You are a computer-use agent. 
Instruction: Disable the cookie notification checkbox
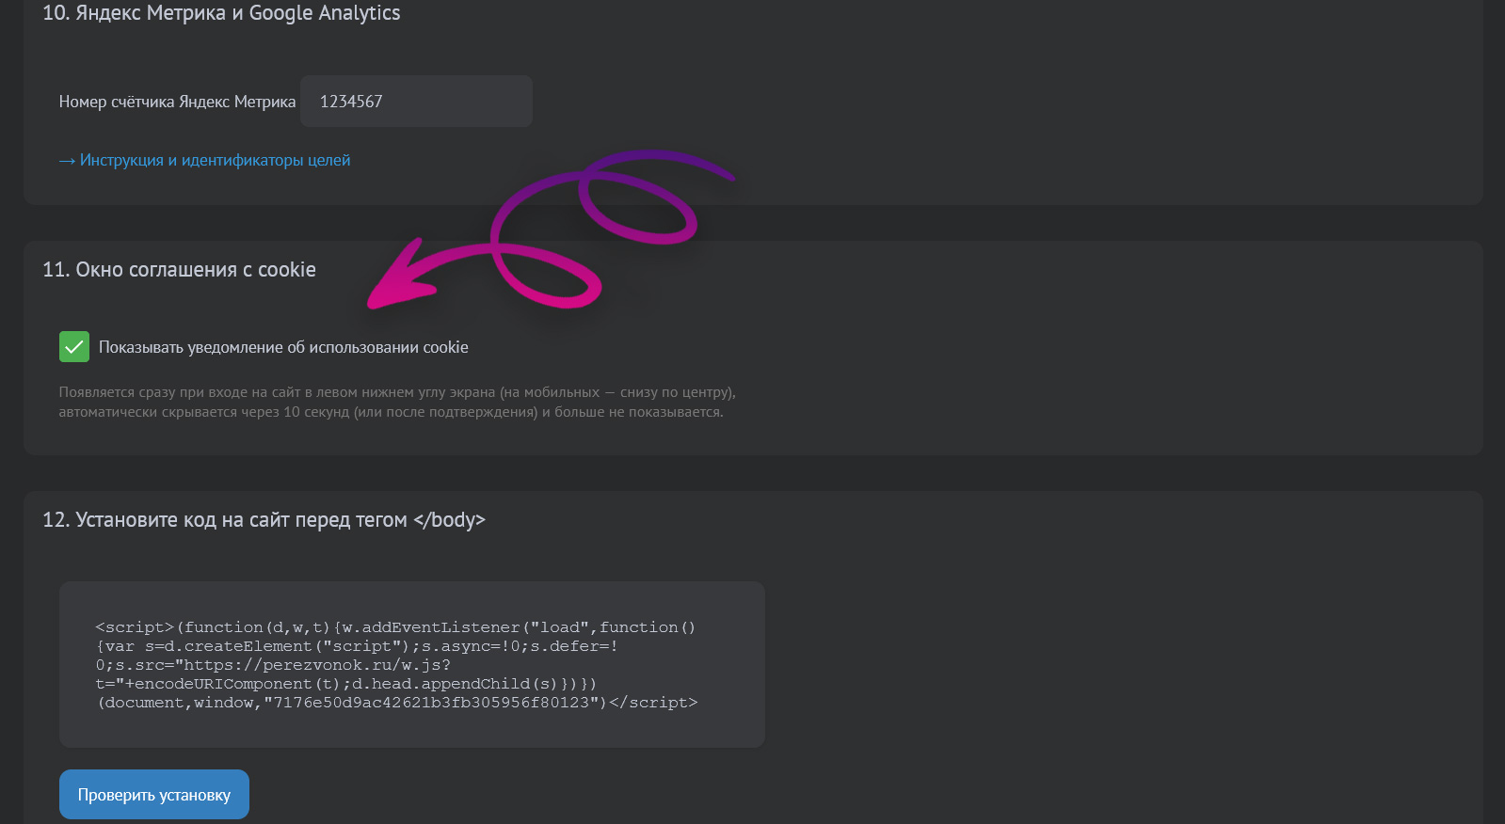74,347
